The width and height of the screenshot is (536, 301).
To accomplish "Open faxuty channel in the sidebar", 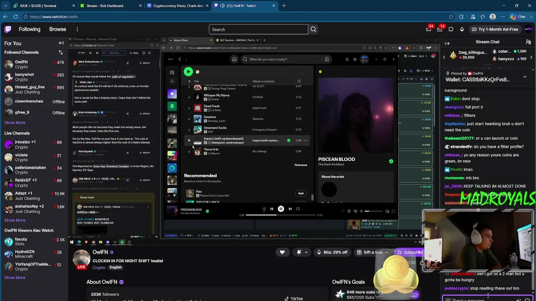I will [34, 241].
